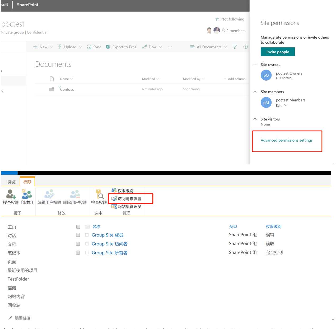This screenshot has width=336, height=329.
Task: Click the poctest Owners pO avatar
Action: (266, 75)
